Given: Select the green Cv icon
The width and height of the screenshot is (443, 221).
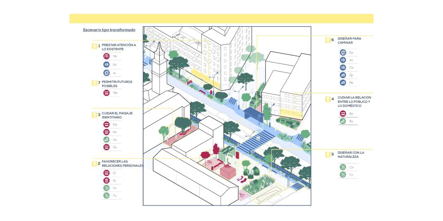Looking at the screenshot, I should pyautogui.click(x=343, y=175).
